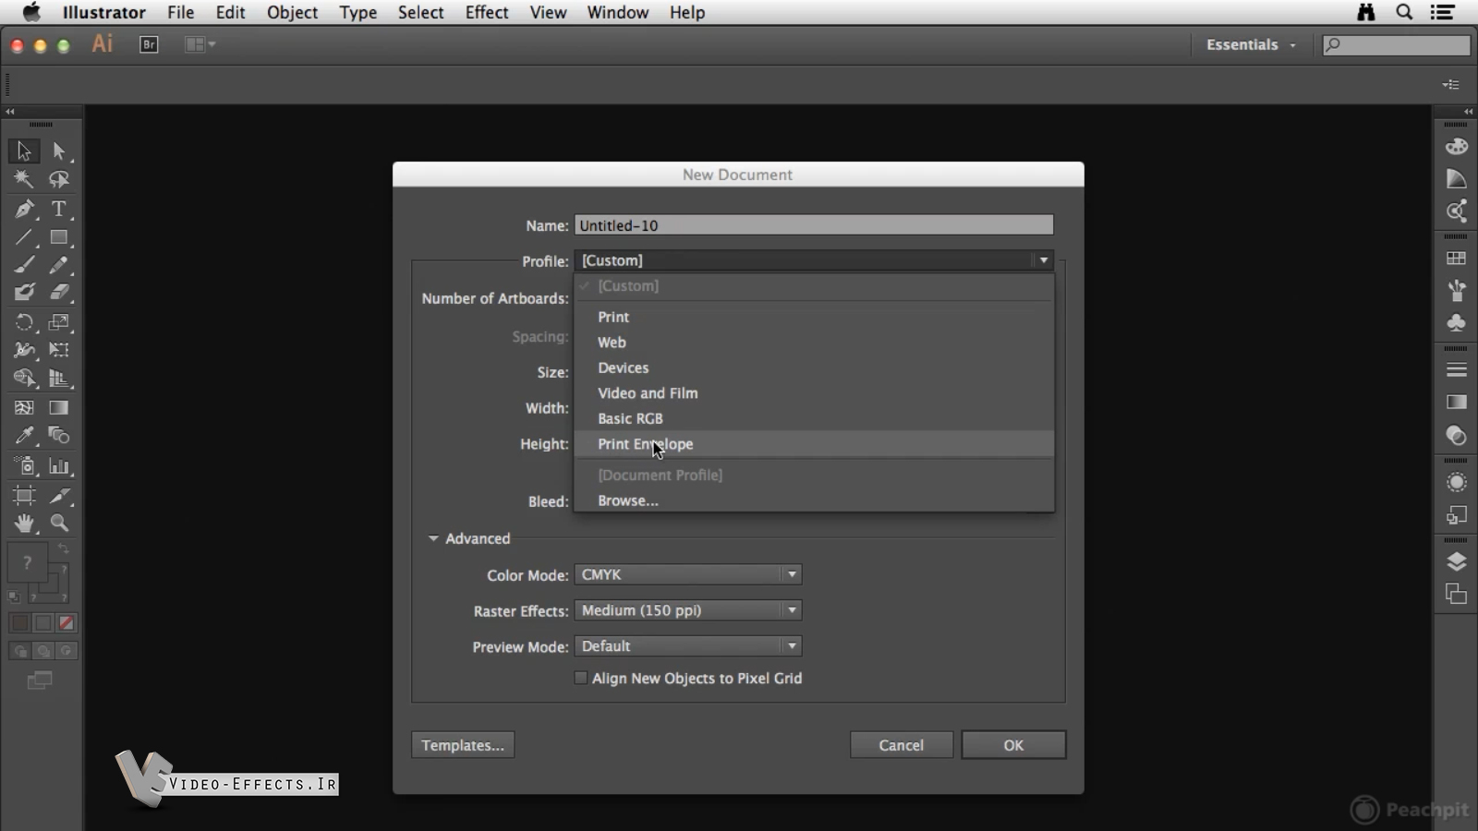
Task: Select the Zoom tool
Action: [x=59, y=524]
